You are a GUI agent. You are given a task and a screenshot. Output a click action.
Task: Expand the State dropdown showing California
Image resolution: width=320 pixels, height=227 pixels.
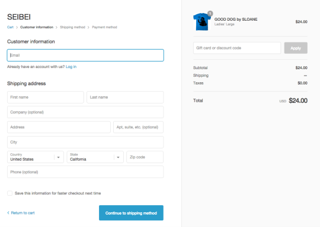[95, 157]
